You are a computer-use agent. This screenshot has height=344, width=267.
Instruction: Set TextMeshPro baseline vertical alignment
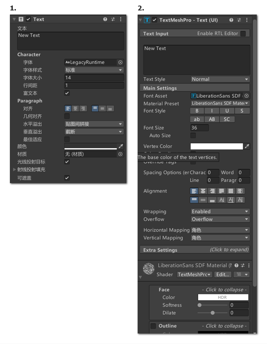point(221,200)
